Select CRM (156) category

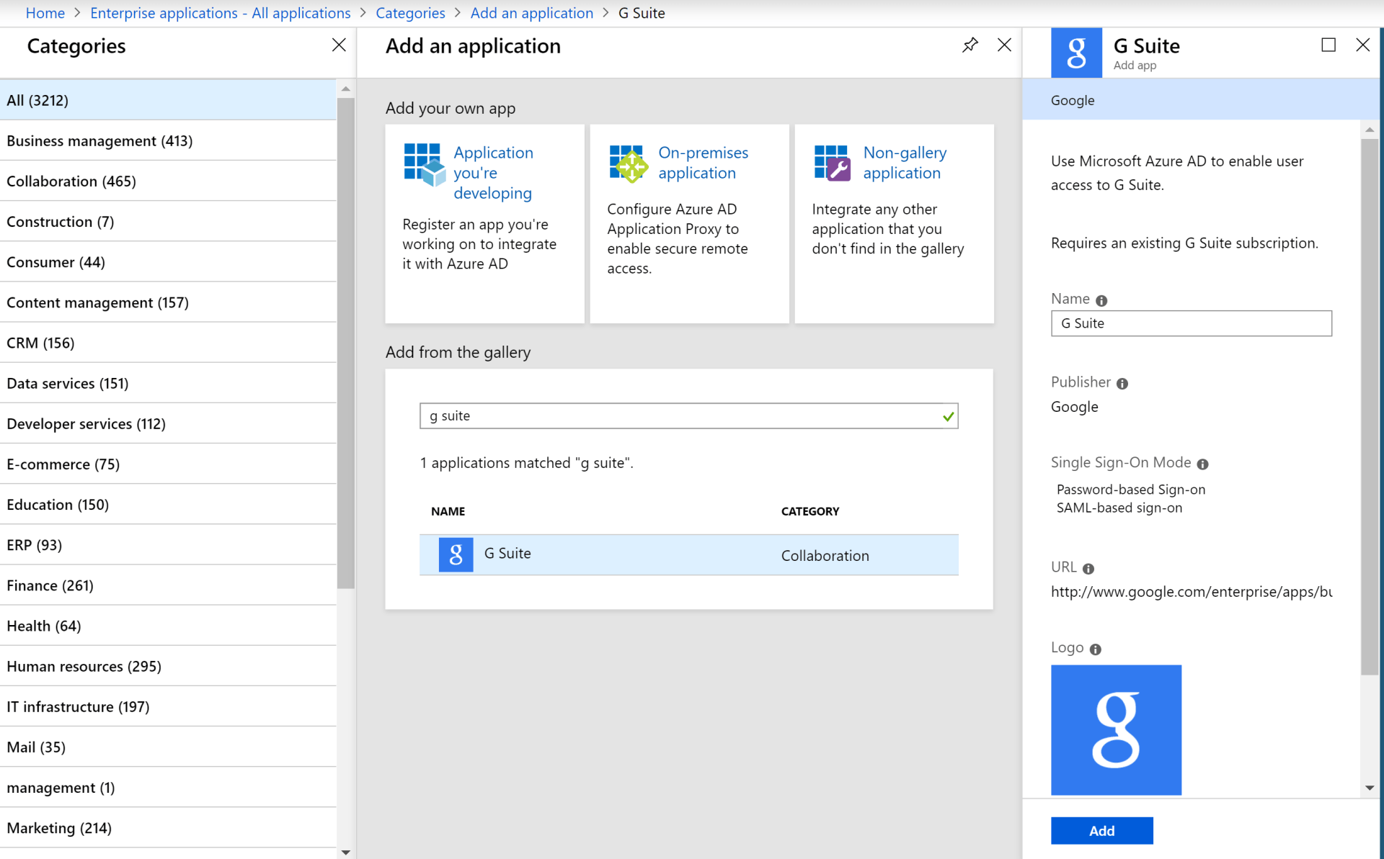[x=168, y=343]
